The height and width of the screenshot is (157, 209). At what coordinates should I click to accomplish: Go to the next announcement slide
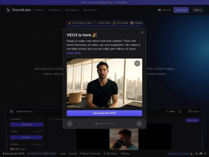(x=139, y=124)
